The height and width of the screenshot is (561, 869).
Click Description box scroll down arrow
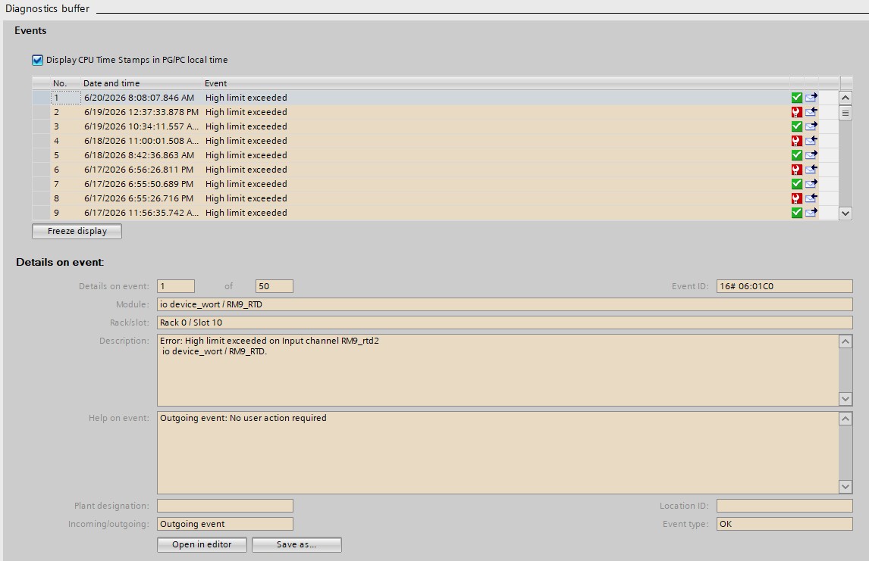point(845,399)
